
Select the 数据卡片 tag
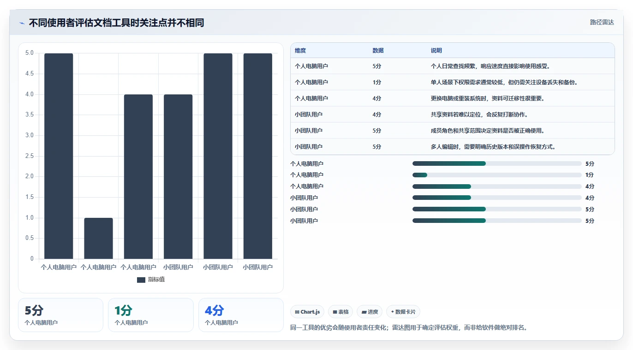click(403, 312)
